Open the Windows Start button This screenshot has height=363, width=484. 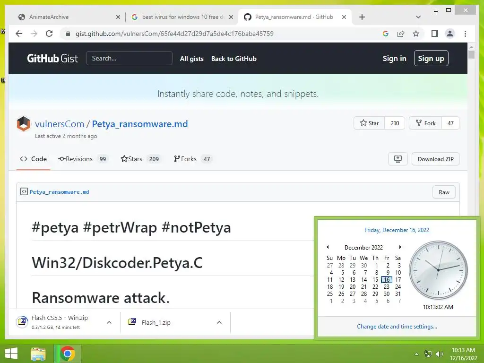click(x=11, y=354)
